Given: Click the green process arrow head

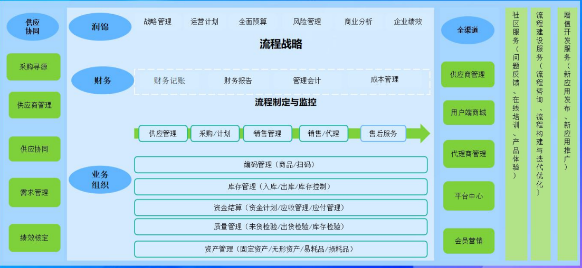Looking at the screenshot, I should click(x=425, y=133).
